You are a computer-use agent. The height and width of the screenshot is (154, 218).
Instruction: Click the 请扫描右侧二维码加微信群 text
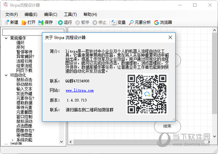(89, 110)
